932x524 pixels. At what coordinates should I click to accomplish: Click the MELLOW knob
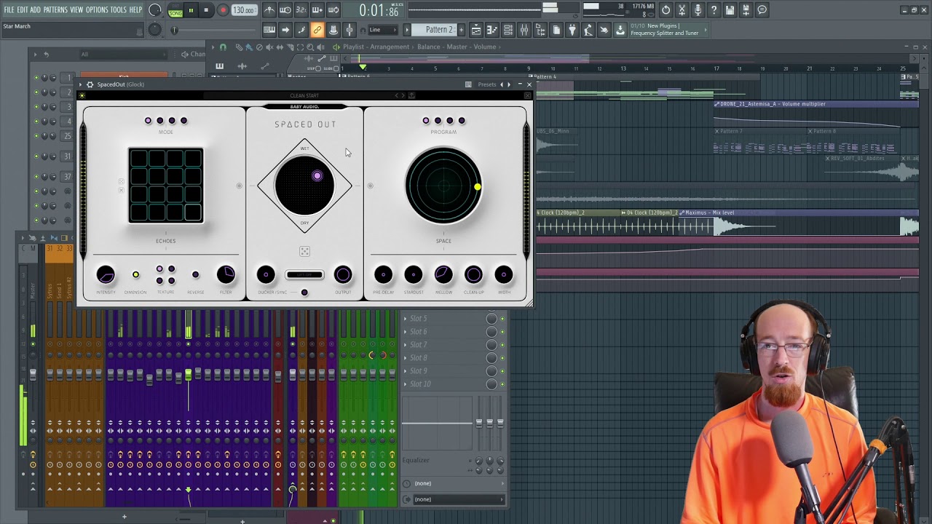point(443,274)
